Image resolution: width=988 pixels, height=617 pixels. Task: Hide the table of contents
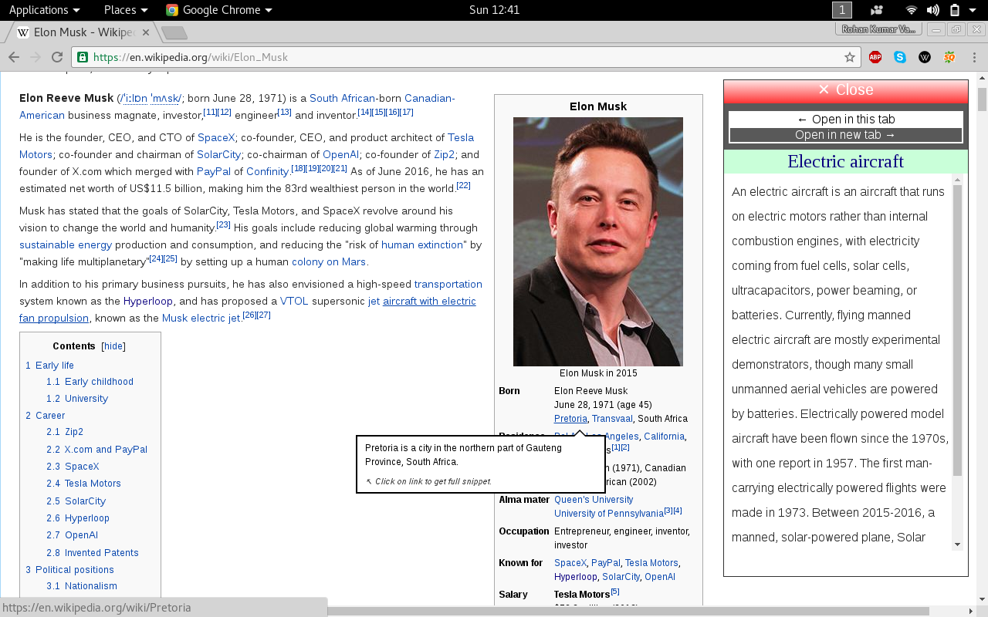[113, 346]
